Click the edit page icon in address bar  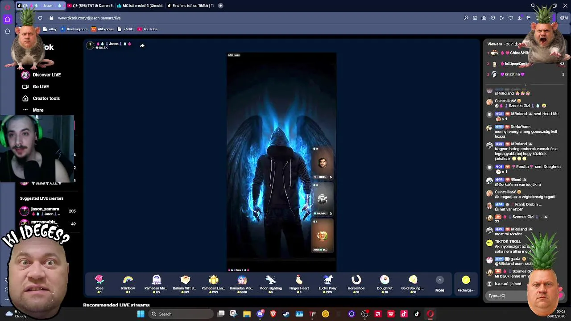[475, 18]
